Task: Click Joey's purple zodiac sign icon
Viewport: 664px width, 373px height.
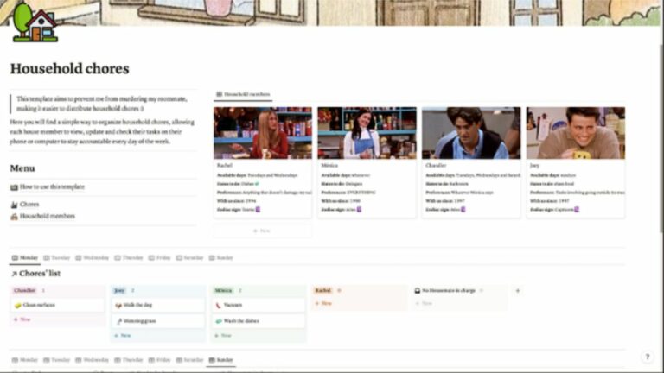Action: click(577, 209)
